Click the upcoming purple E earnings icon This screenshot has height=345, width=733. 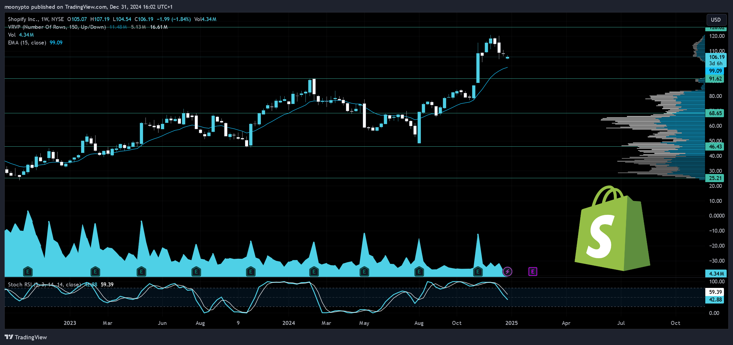click(533, 272)
